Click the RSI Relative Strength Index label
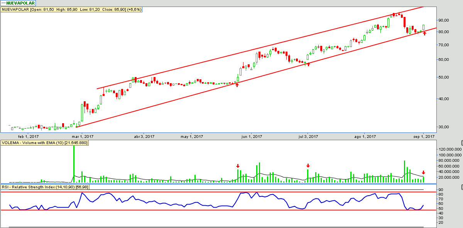The height and width of the screenshot is (228, 463). 45,187
